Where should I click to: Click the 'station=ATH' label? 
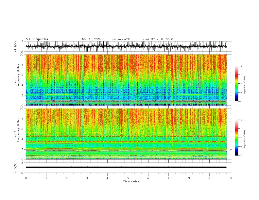point(121,39)
